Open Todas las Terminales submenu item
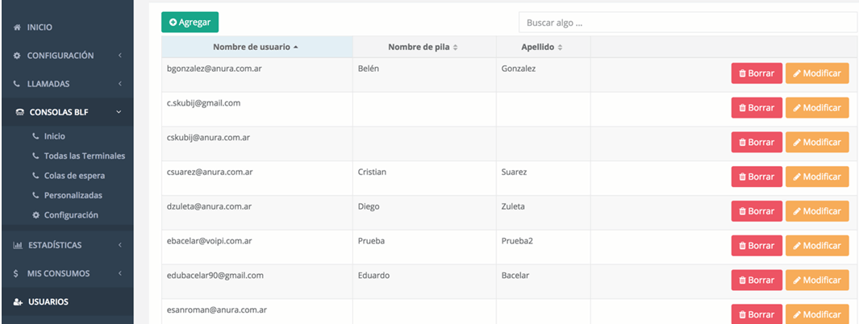This screenshot has height=324, width=859. (x=84, y=156)
